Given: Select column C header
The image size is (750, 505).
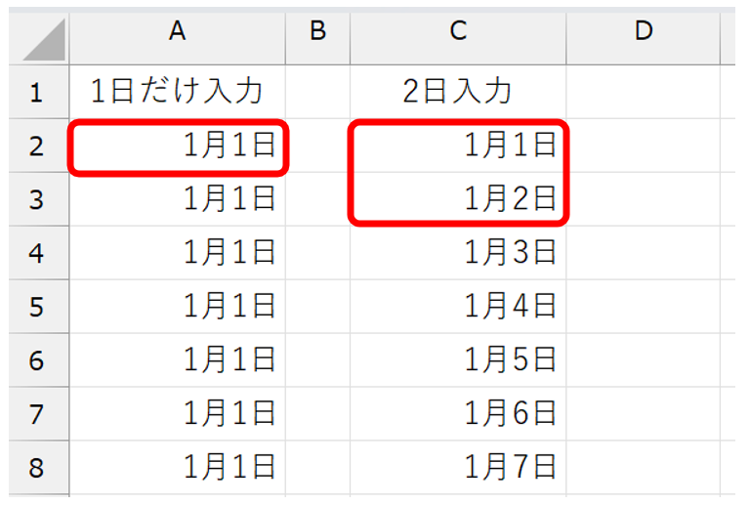Looking at the screenshot, I should 458,32.
